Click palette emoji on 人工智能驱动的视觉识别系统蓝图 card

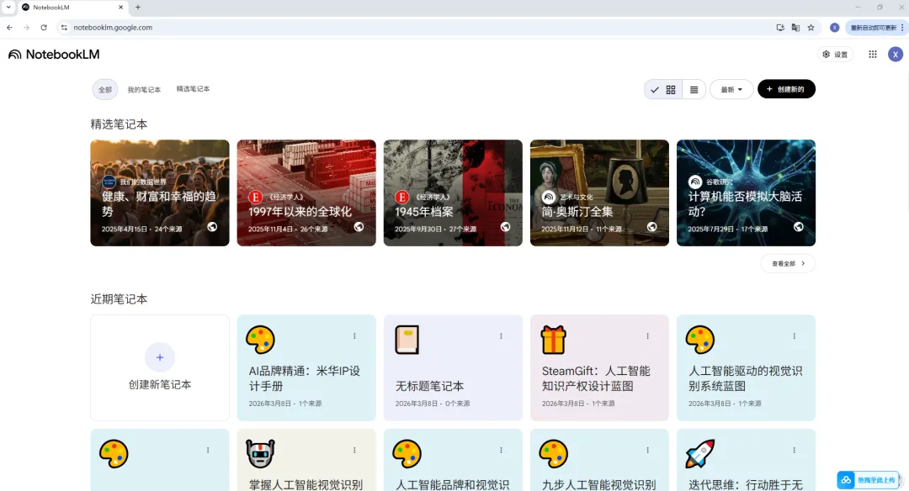[700, 340]
